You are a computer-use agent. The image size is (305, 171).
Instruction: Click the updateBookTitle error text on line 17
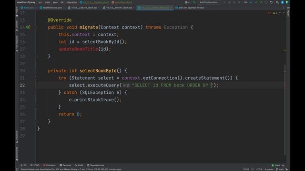(x=78, y=49)
